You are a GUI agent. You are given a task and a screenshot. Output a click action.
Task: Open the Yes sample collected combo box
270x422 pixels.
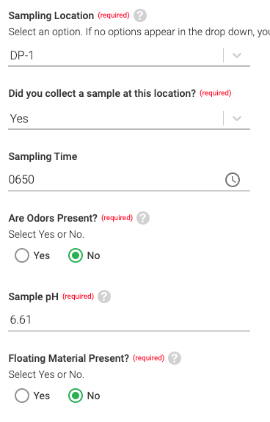pyautogui.click(x=129, y=119)
